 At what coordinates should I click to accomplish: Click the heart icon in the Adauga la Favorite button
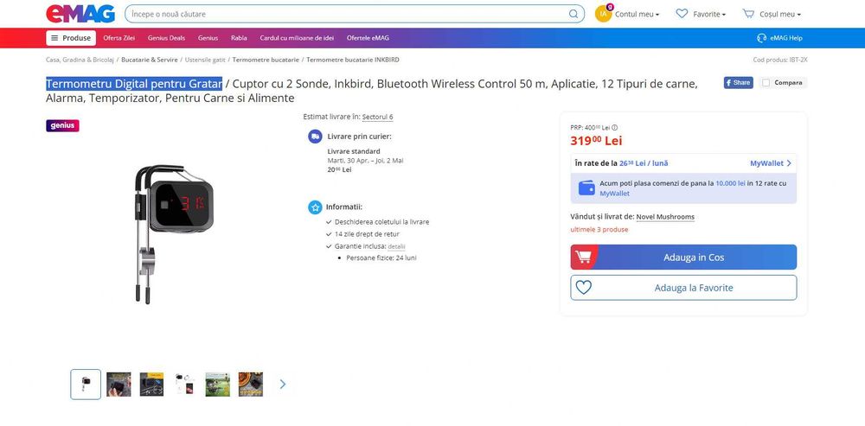(x=584, y=288)
